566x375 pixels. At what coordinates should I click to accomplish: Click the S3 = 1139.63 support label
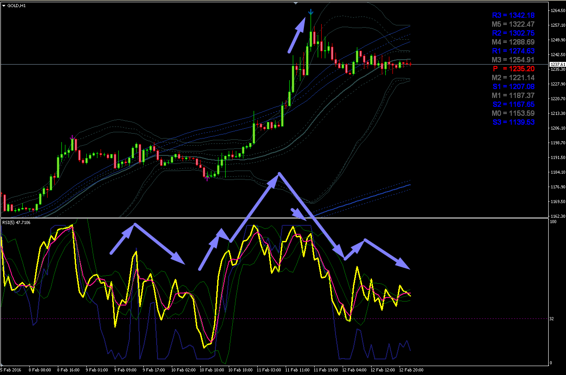point(513,122)
